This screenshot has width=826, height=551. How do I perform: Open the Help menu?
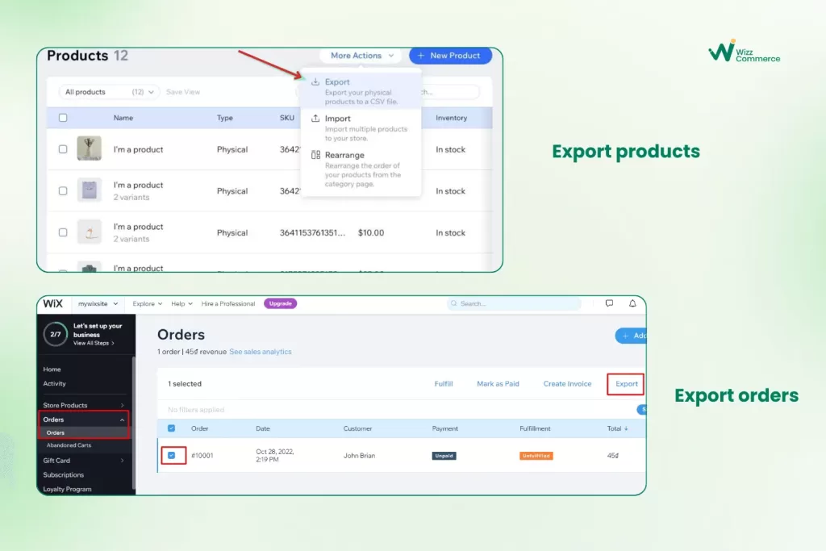click(x=181, y=303)
